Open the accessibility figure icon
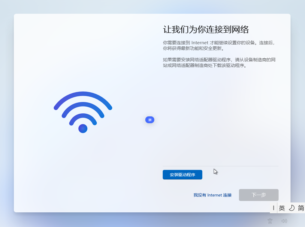Viewport: 305px width, 227px height. (x=270, y=221)
